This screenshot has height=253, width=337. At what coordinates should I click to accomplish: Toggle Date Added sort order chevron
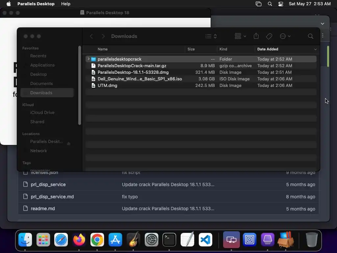coord(315,49)
